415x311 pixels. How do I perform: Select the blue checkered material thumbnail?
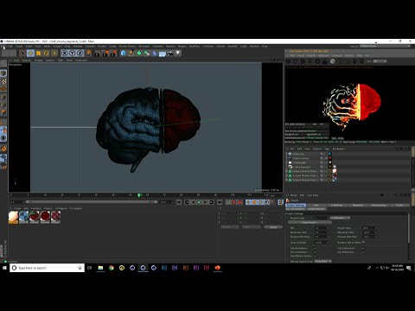[x=24, y=217]
